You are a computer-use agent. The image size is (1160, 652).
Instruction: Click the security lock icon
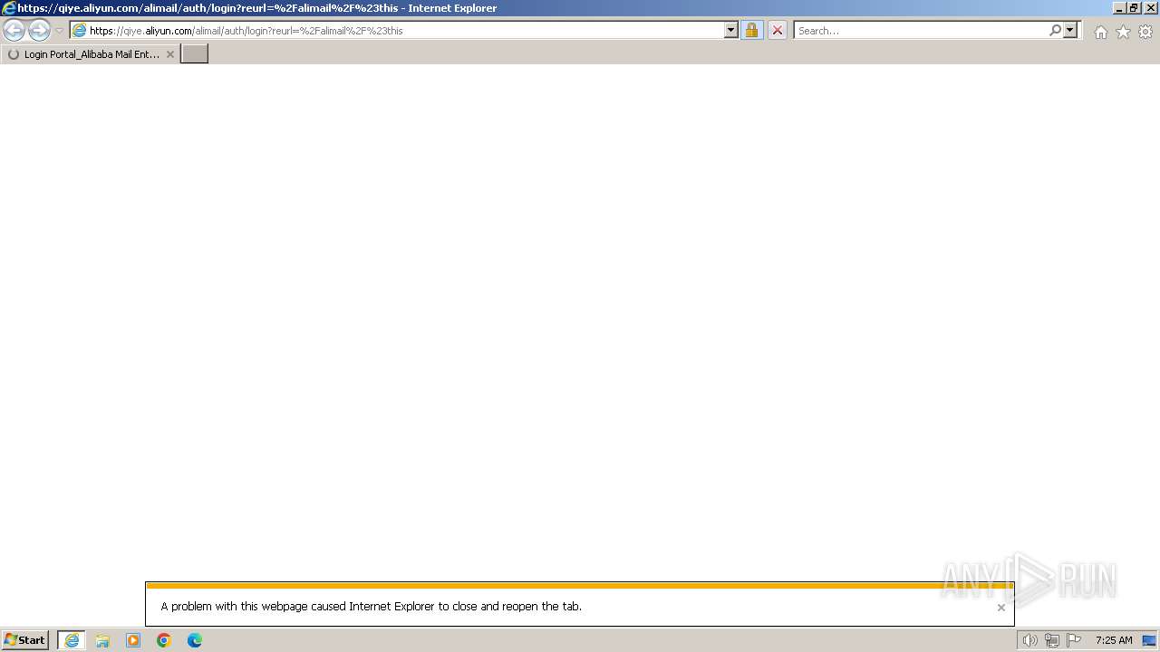(751, 31)
